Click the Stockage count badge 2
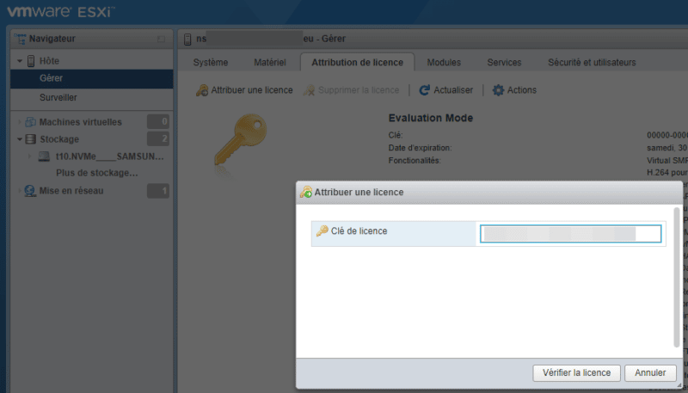688x393 pixels. [158, 139]
